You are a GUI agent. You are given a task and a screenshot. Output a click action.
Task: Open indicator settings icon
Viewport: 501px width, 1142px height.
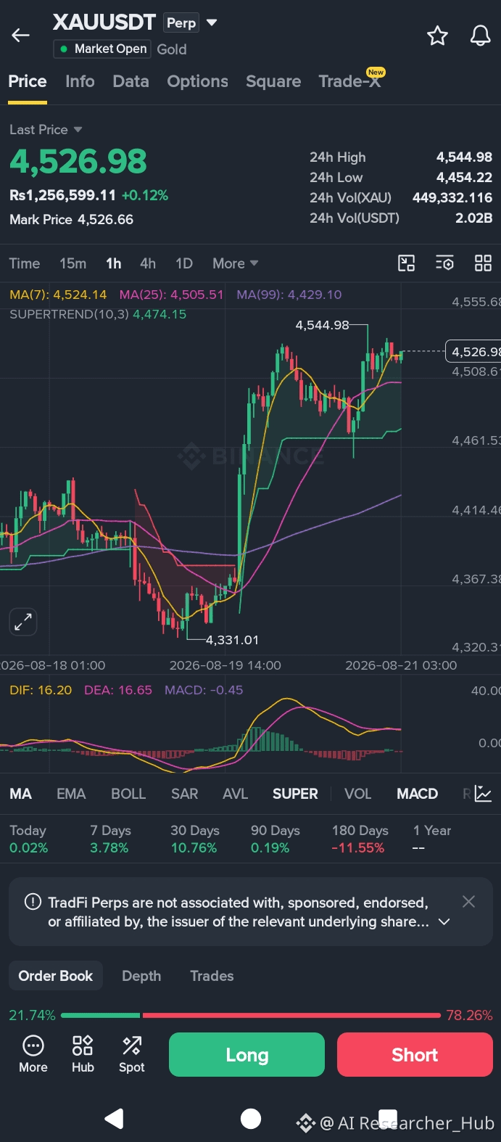coord(444,263)
